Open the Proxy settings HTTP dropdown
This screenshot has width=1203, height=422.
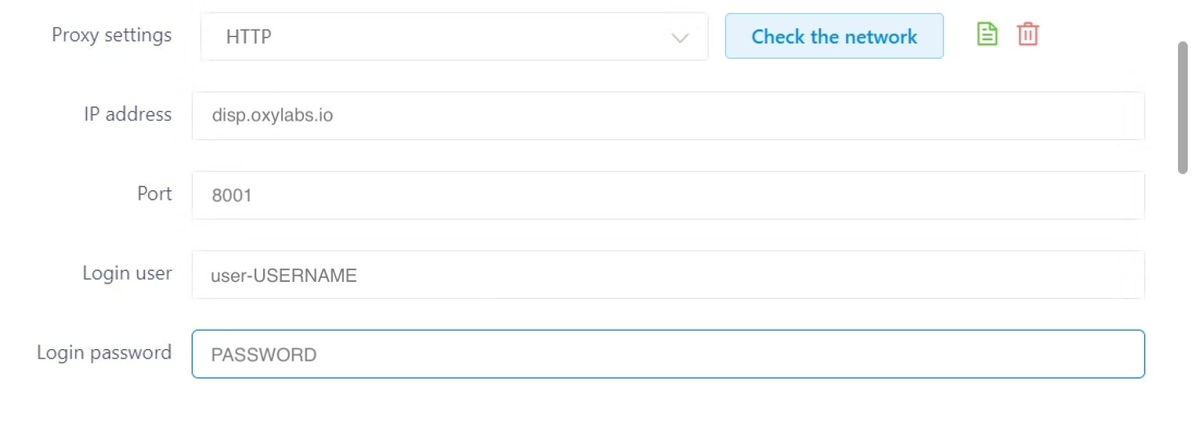click(x=454, y=37)
